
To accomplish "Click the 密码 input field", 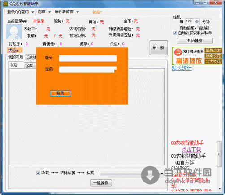I will click(x=88, y=69).
